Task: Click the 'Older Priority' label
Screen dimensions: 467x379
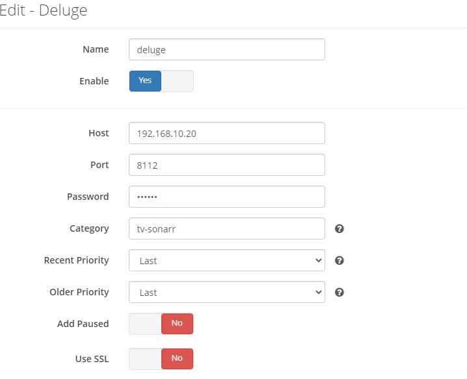Action: coord(79,292)
